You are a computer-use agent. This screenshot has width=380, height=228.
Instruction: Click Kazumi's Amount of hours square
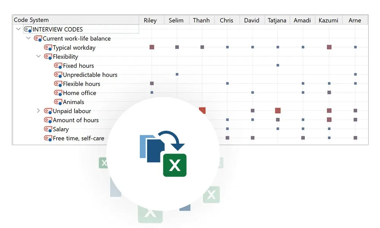329,119
